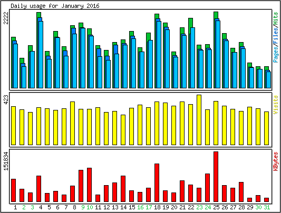Select the red KBytes bar for day 21
The image size is (281, 213).
(182, 191)
